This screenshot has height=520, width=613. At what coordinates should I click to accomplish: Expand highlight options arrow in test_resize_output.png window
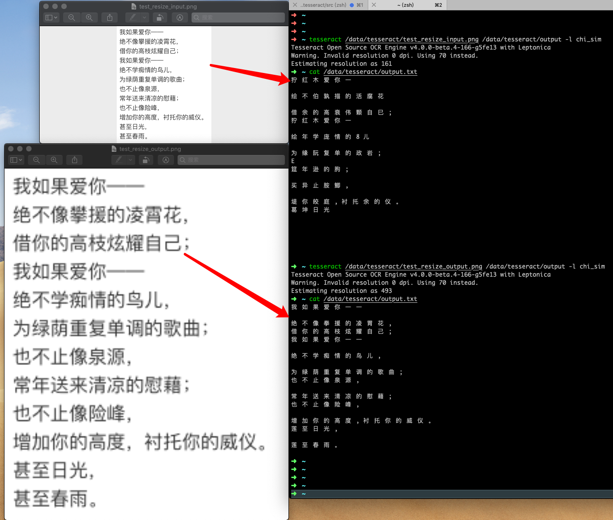131,160
